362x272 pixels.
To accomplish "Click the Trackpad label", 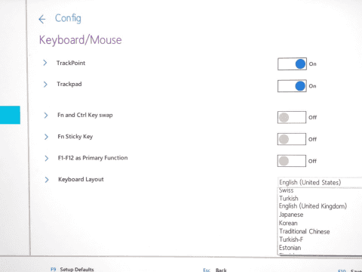I will pos(69,84).
